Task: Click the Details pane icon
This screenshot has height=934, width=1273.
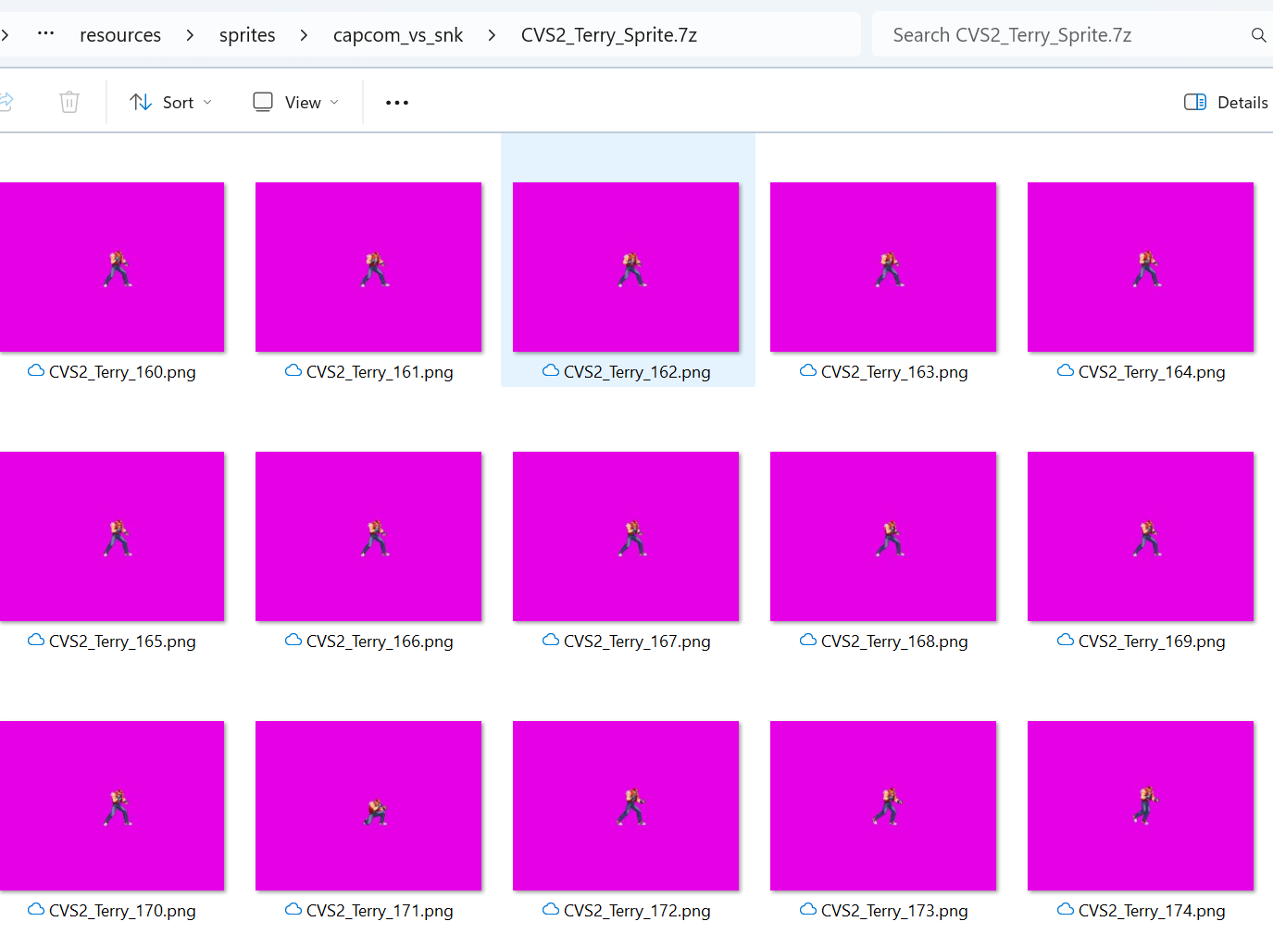Action: (x=1195, y=102)
